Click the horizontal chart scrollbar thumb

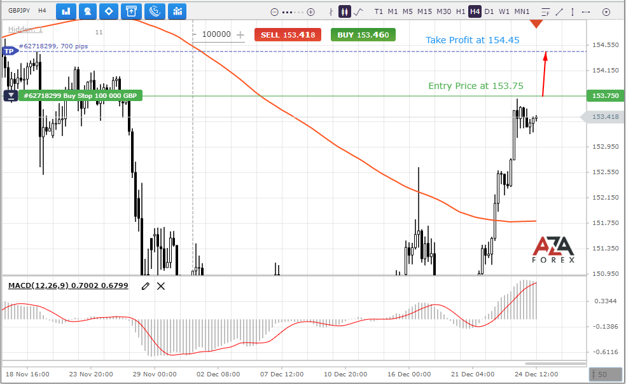click(555, 364)
